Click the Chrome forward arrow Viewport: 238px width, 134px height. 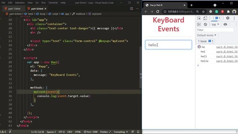152,12
